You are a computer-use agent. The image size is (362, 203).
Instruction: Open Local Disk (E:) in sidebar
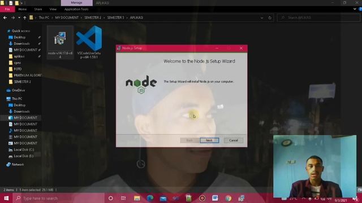pyautogui.click(x=24, y=156)
